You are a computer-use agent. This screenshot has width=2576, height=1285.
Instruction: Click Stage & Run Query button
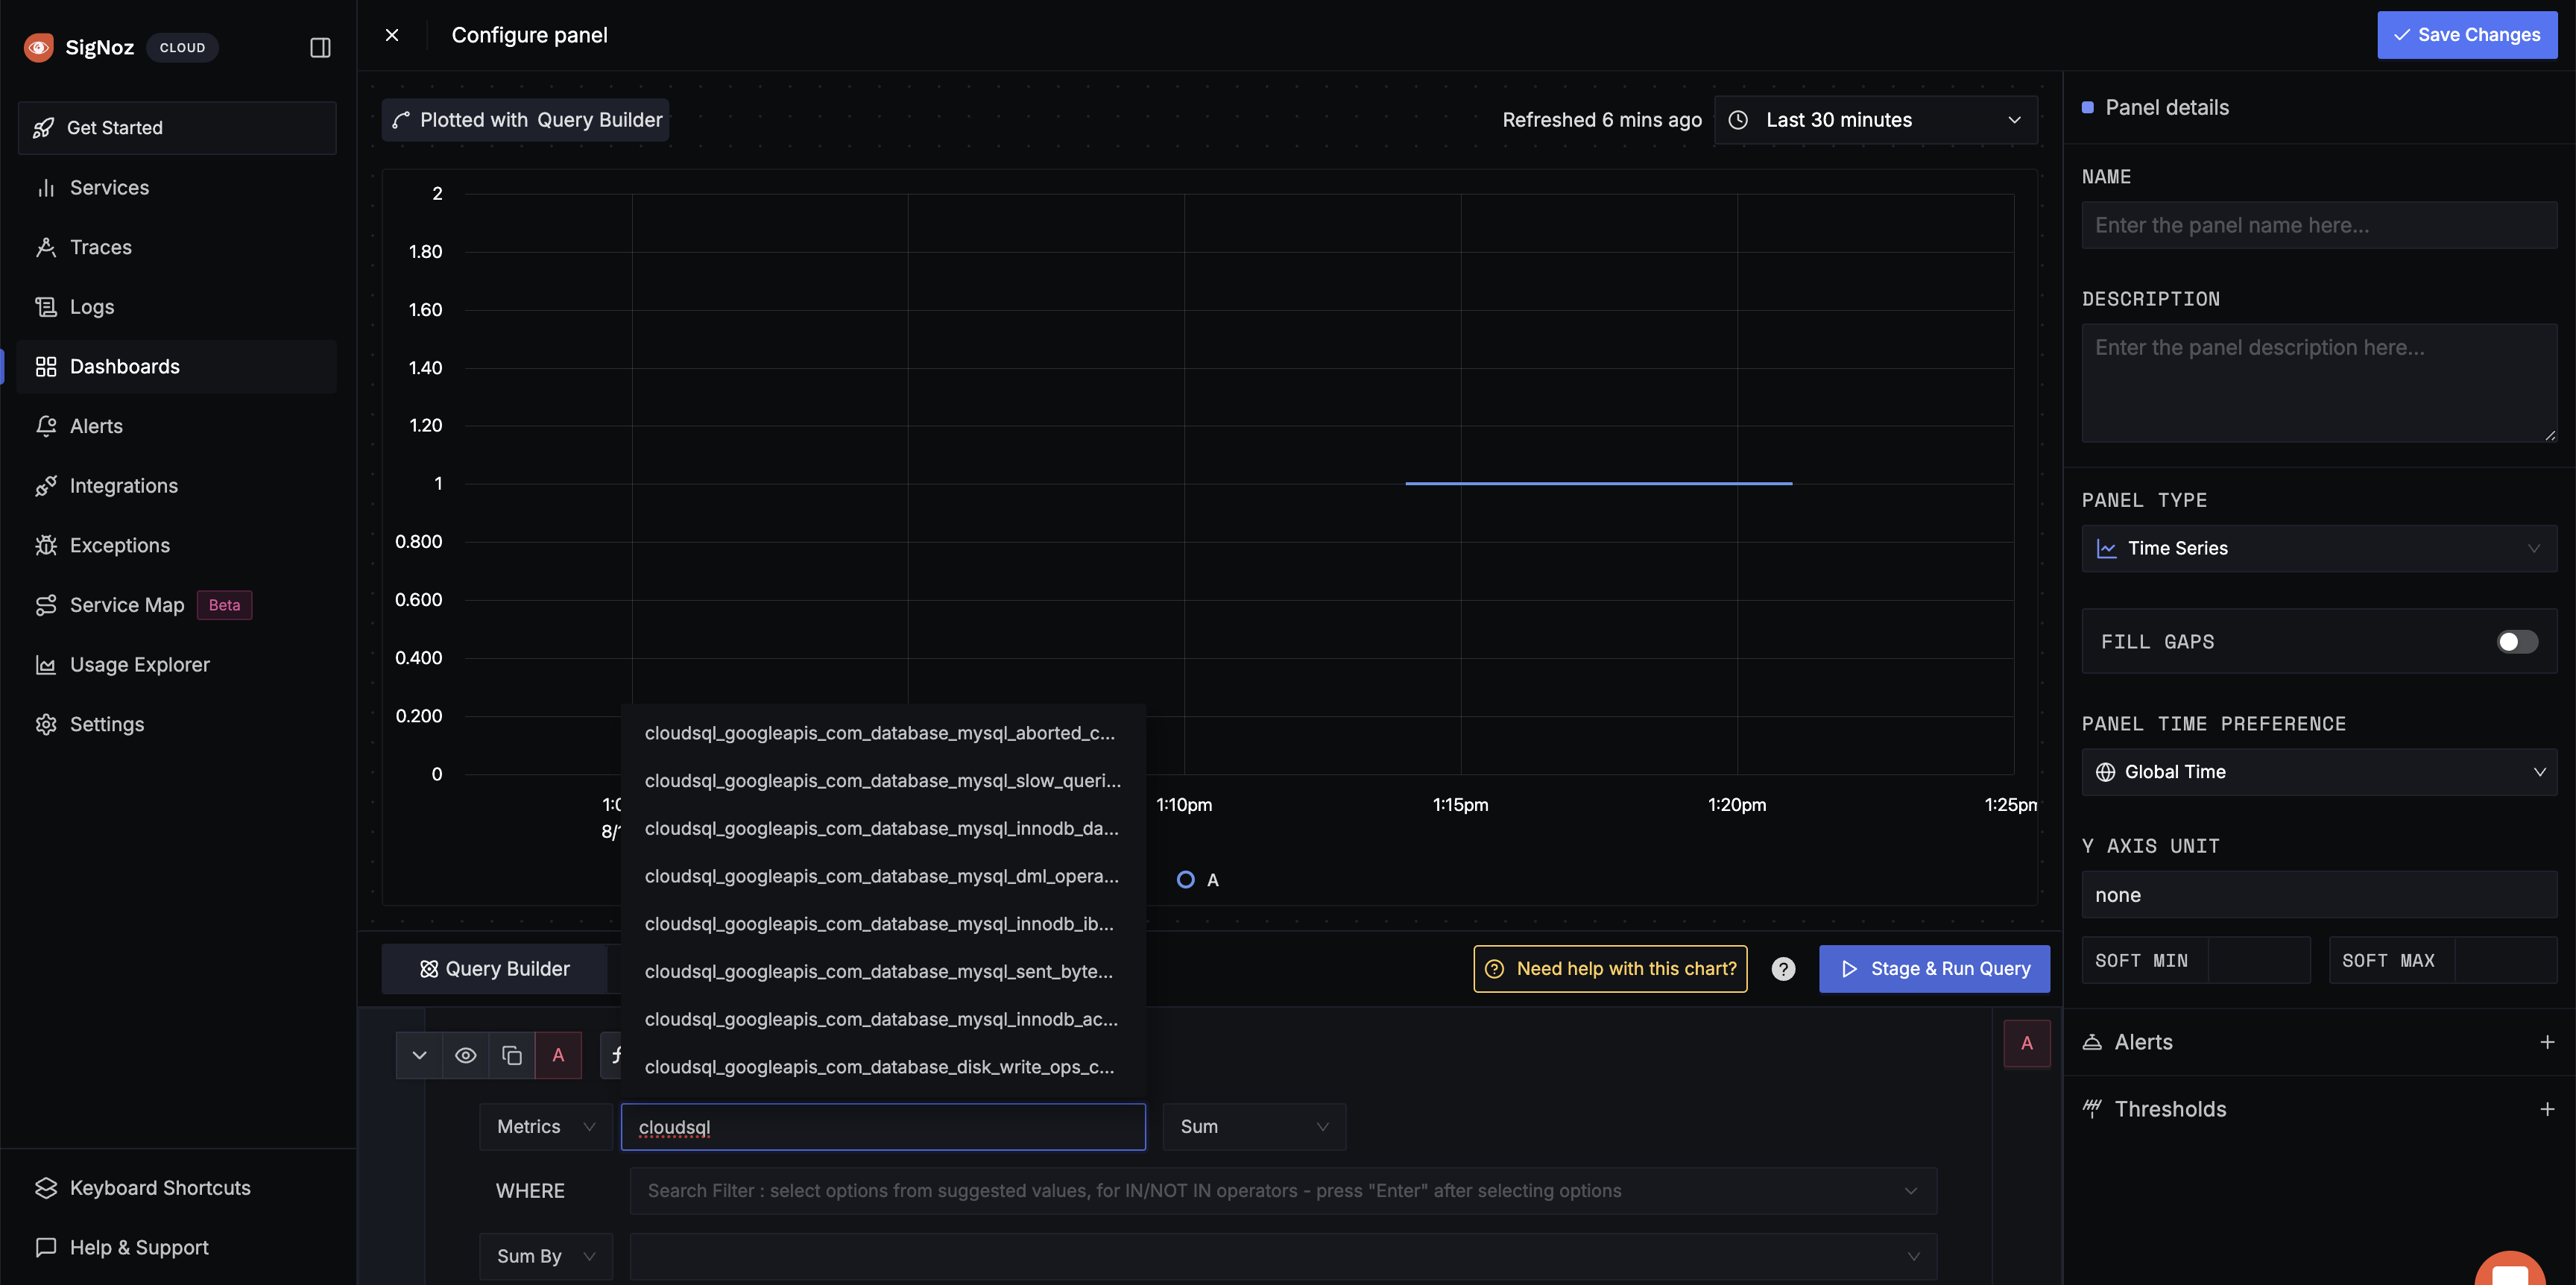[1934, 969]
